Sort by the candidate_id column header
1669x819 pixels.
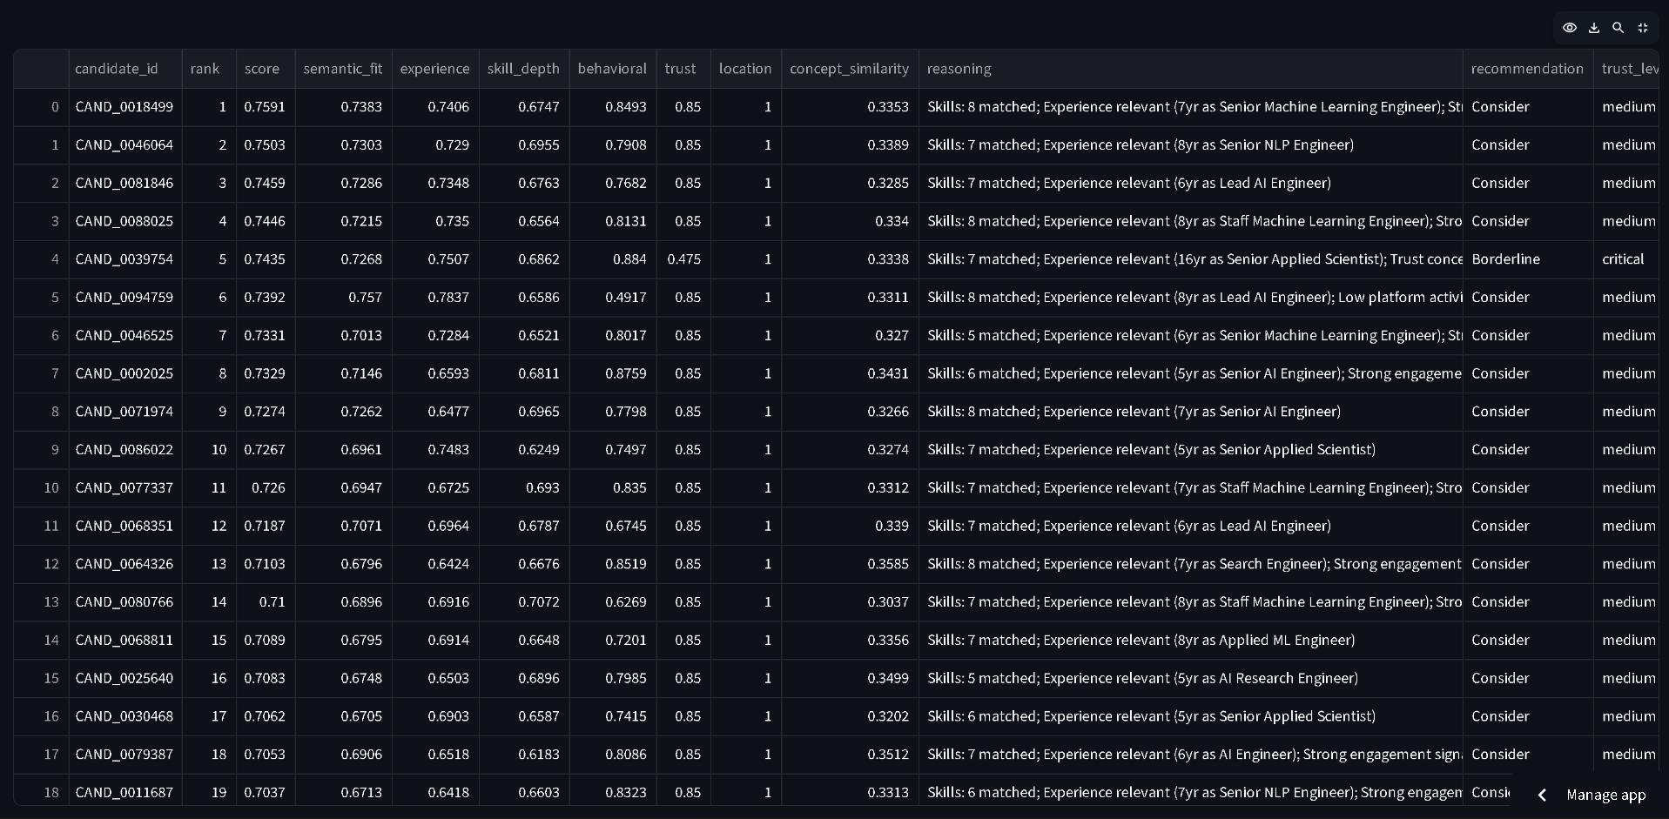[x=125, y=69]
